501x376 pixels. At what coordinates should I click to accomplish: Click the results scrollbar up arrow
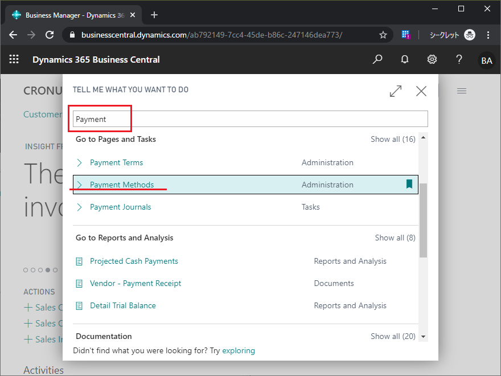424,137
